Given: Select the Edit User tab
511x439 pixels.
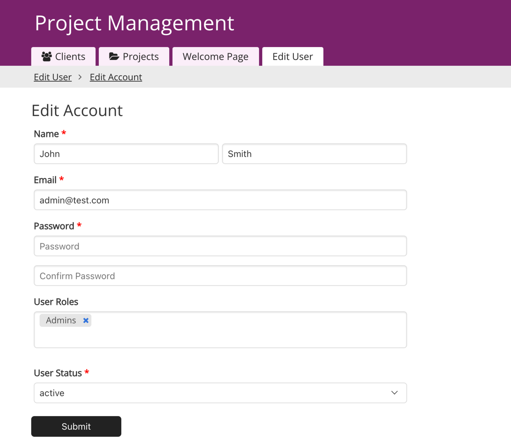Looking at the screenshot, I should (292, 57).
